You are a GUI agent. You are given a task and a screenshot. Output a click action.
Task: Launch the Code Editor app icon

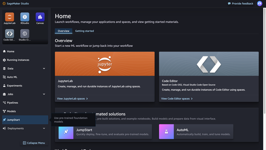9,34
